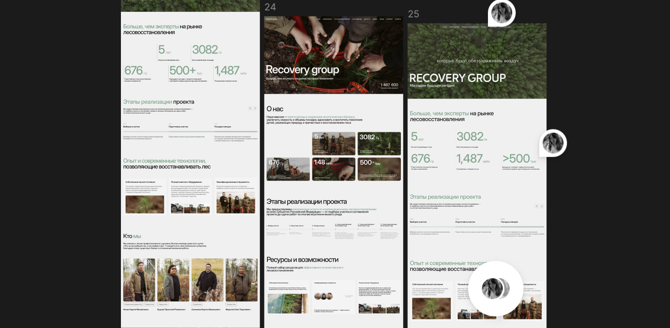
Task: Select the 1 487 600 counter in frame 24 hero
Action: [x=389, y=85]
